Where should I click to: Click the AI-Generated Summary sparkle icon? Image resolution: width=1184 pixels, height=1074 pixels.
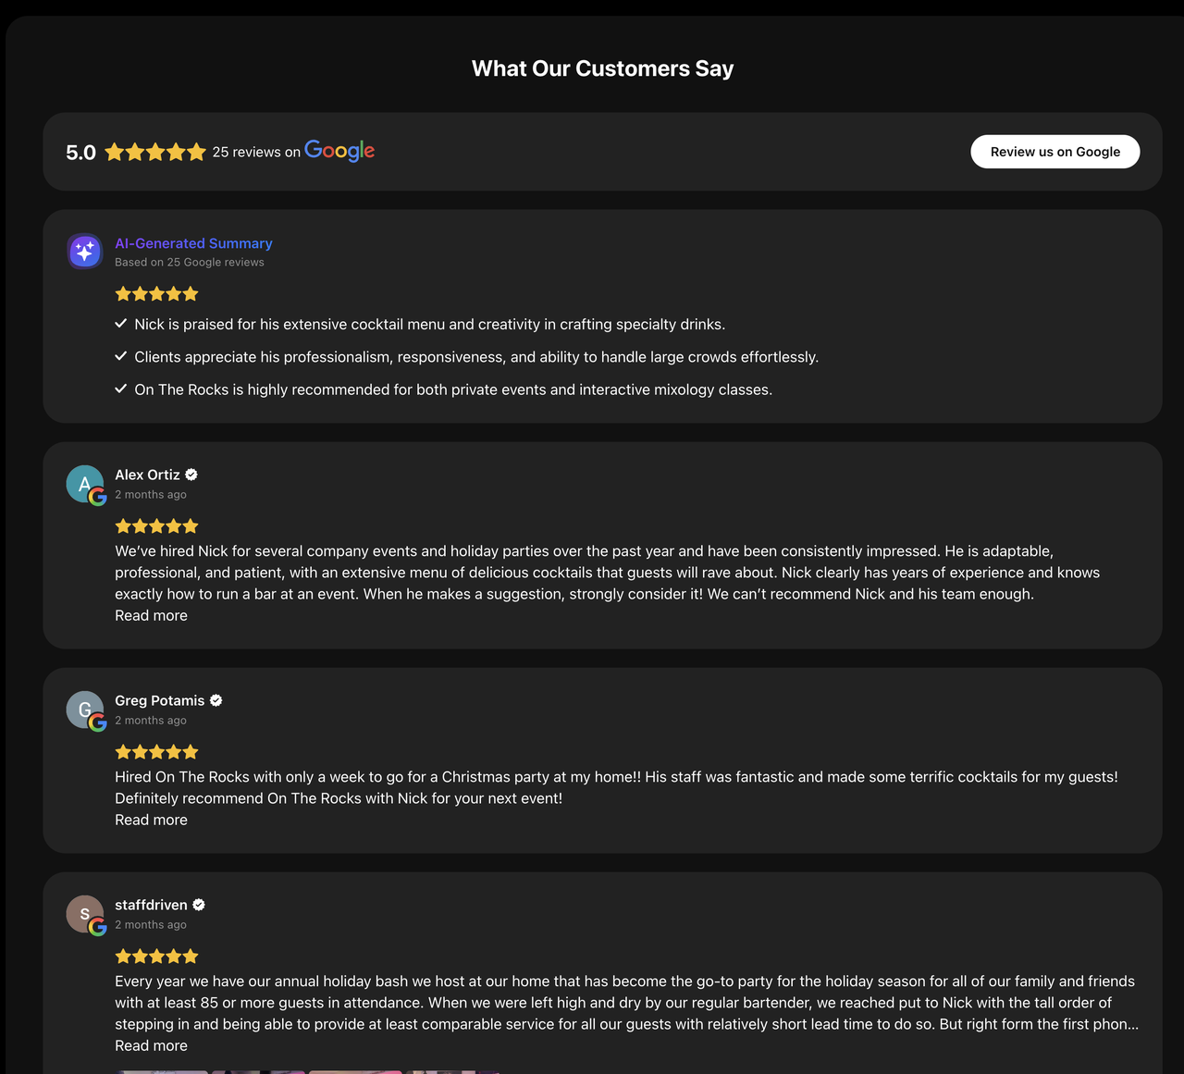point(84,251)
